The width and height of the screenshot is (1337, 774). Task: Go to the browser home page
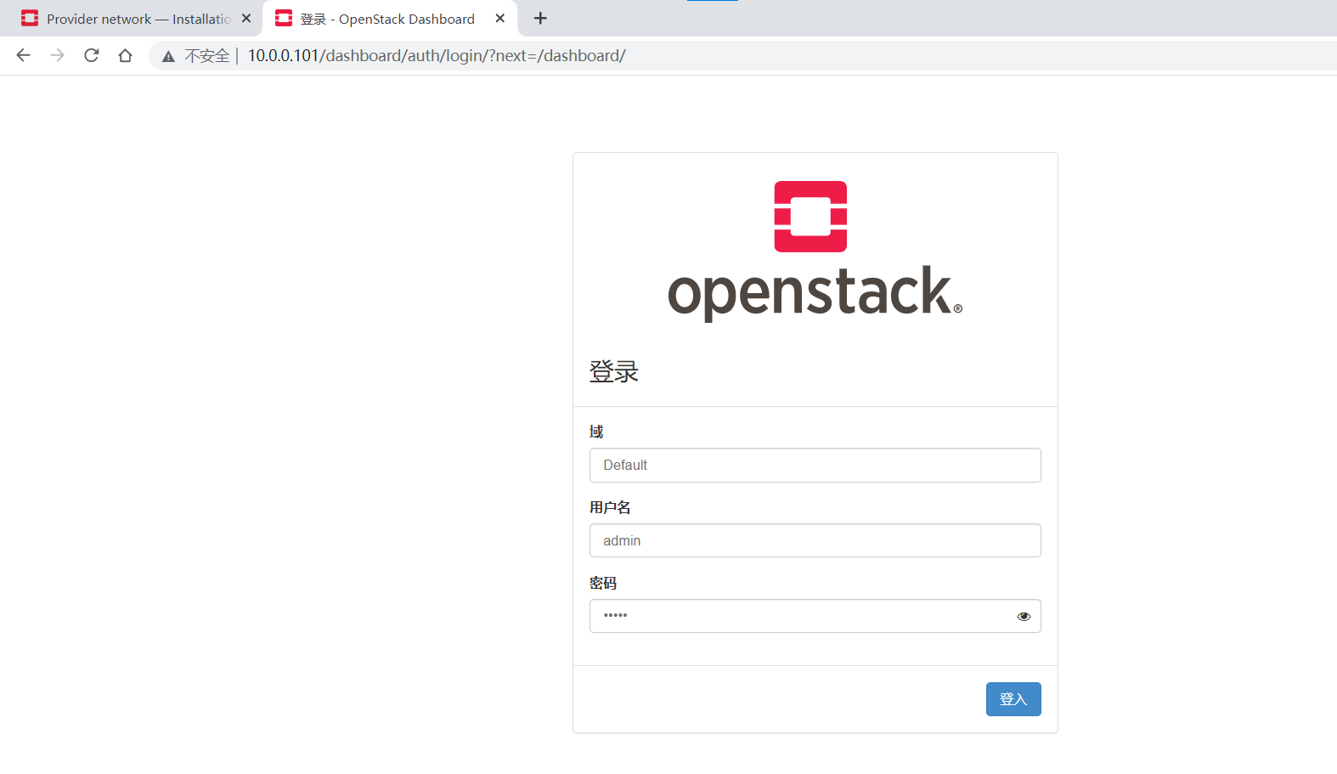click(125, 55)
